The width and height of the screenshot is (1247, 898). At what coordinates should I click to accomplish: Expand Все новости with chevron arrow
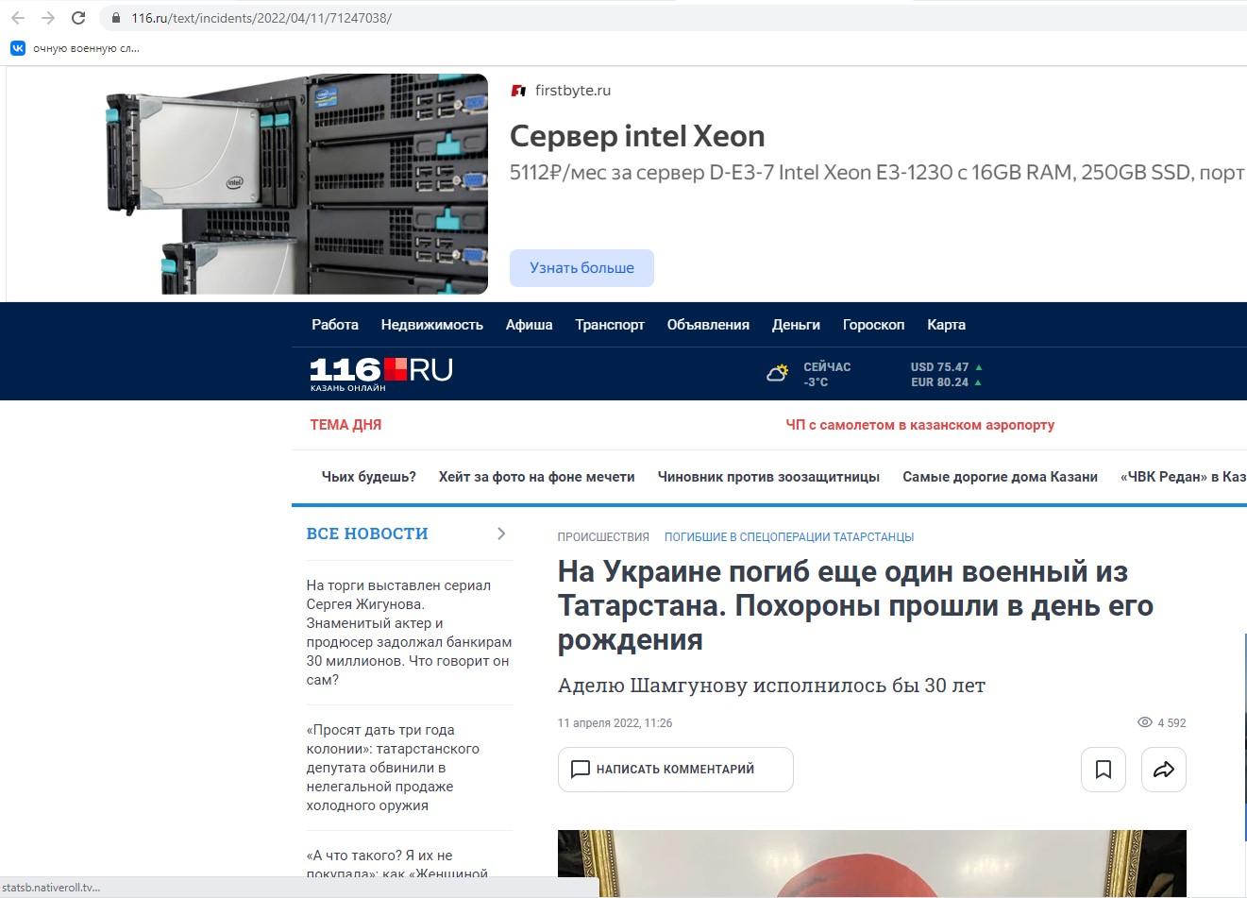pyautogui.click(x=501, y=534)
